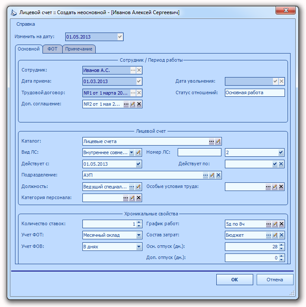Increase Осн. отпуск days with up arrow
The height and width of the screenshot is (307, 306).
282,245
